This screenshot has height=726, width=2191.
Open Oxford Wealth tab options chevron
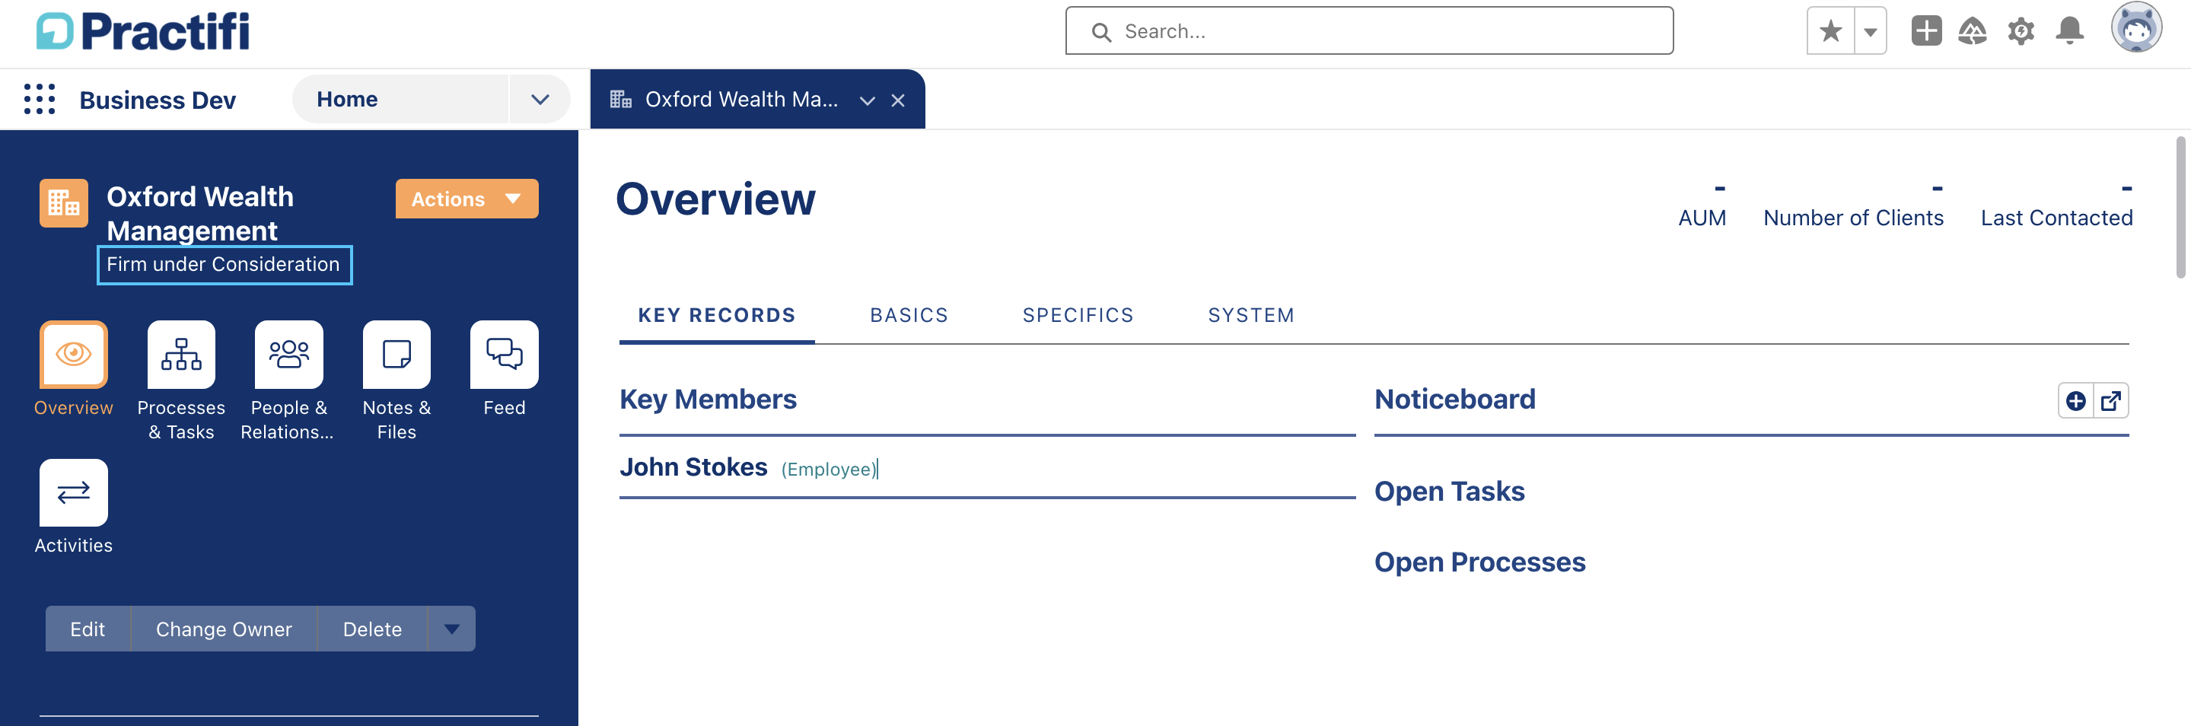[867, 100]
